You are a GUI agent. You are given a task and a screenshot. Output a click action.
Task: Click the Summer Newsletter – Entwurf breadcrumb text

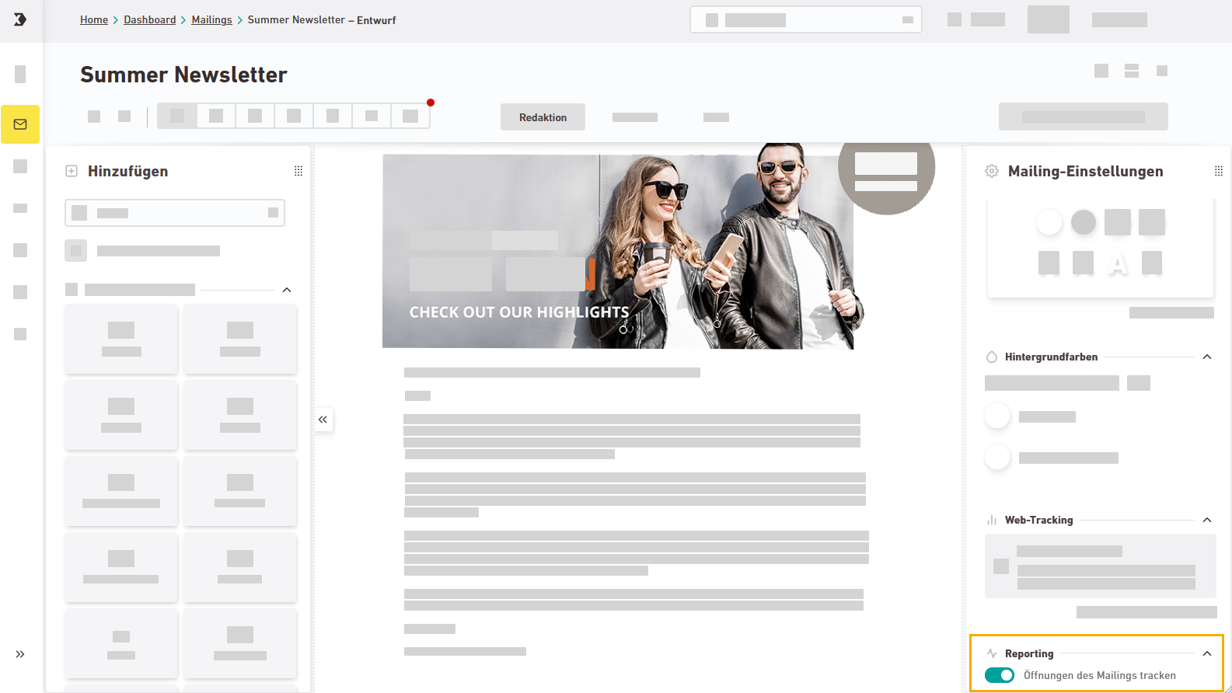coord(322,20)
